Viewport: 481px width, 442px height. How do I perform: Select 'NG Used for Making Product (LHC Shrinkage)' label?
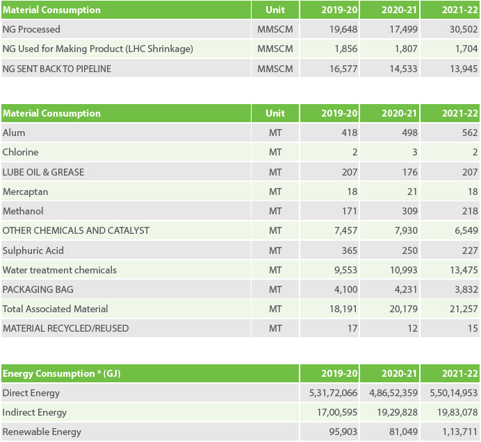pos(98,49)
